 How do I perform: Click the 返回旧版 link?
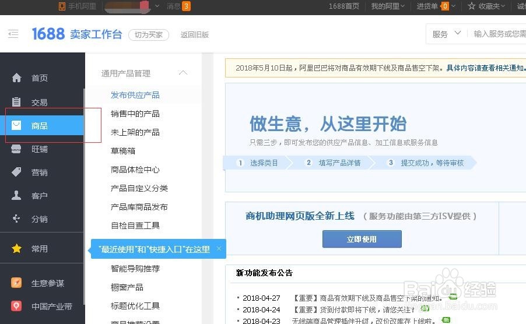[195, 34]
